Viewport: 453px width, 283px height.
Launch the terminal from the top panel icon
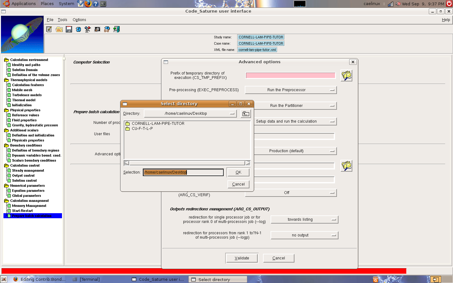[103, 4]
